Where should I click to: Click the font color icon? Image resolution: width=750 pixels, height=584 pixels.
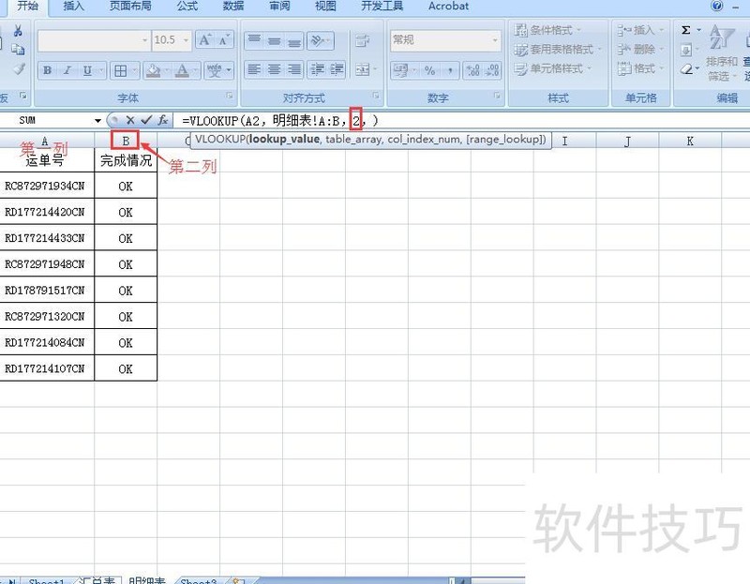coord(183,69)
